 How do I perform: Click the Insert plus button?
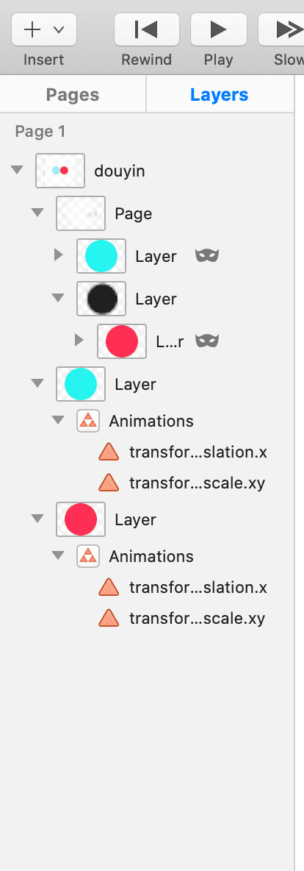coord(44,30)
